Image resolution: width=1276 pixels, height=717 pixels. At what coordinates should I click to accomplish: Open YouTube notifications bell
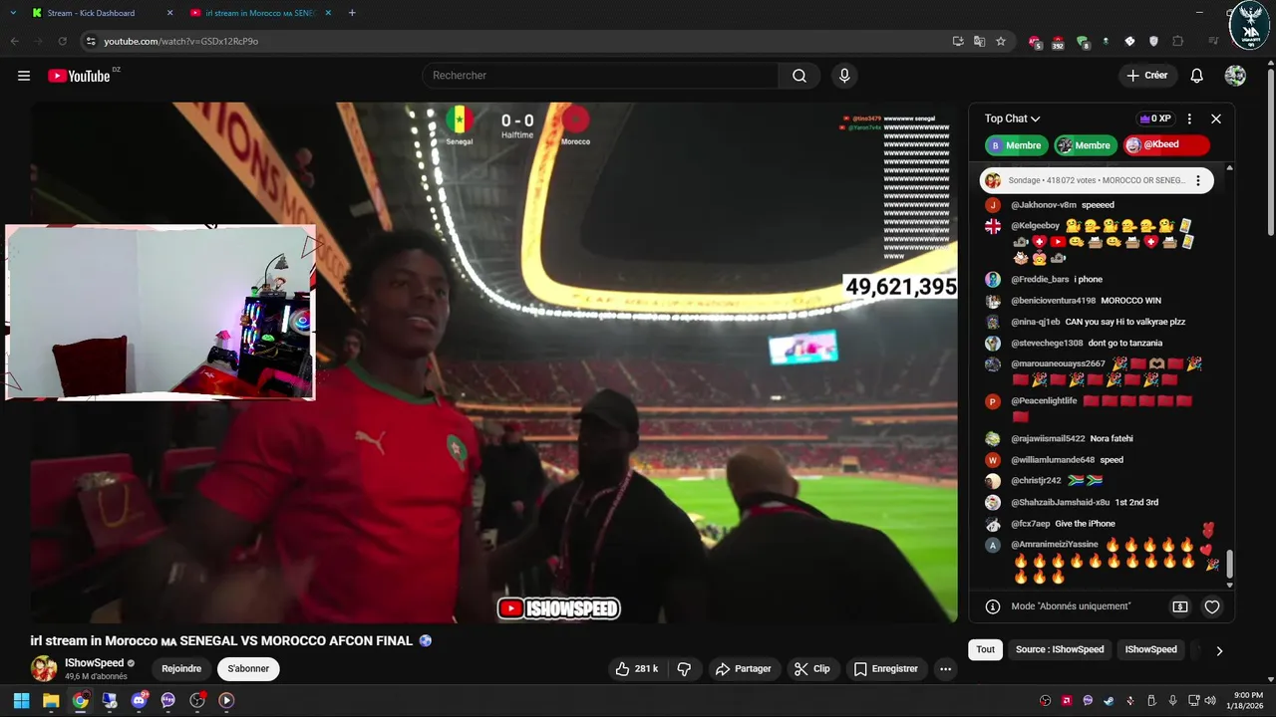pyautogui.click(x=1197, y=76)
